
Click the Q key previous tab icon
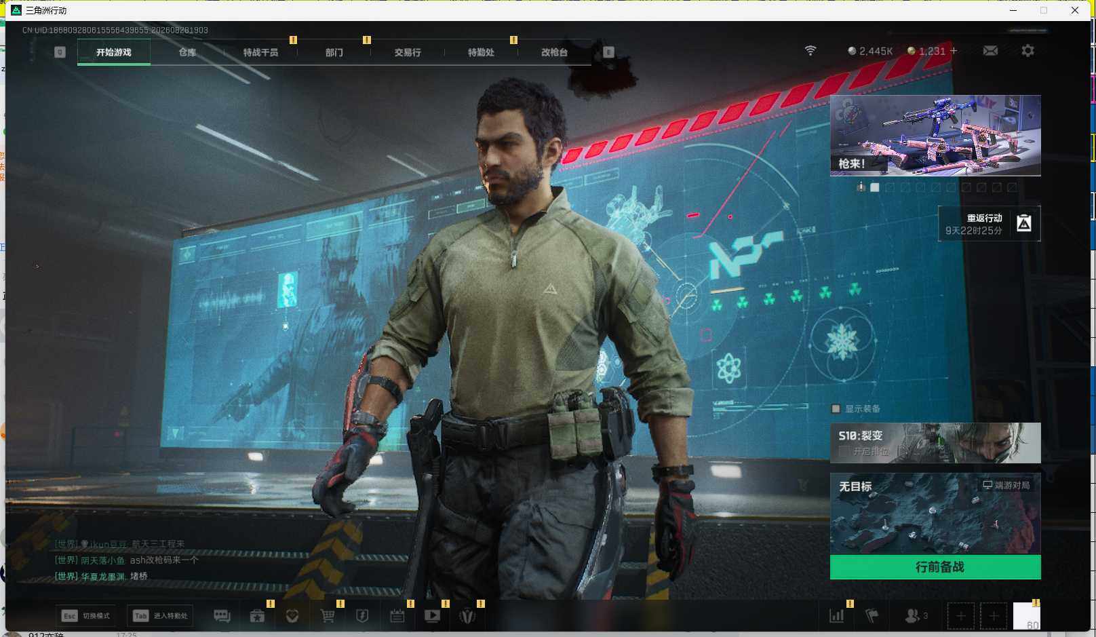[60, 52]
